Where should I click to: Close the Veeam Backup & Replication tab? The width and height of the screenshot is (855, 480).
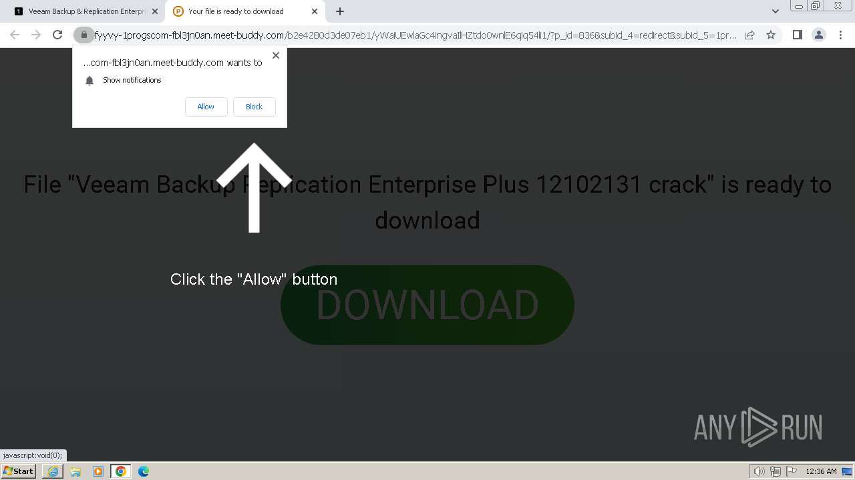[x=155, y=11]
